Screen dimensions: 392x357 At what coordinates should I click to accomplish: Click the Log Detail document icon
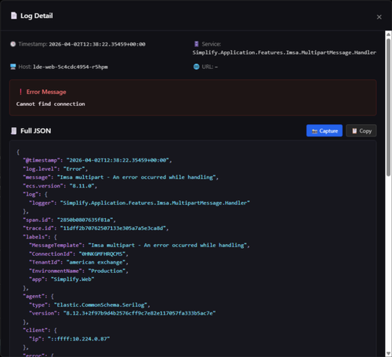tap(14, 16)
